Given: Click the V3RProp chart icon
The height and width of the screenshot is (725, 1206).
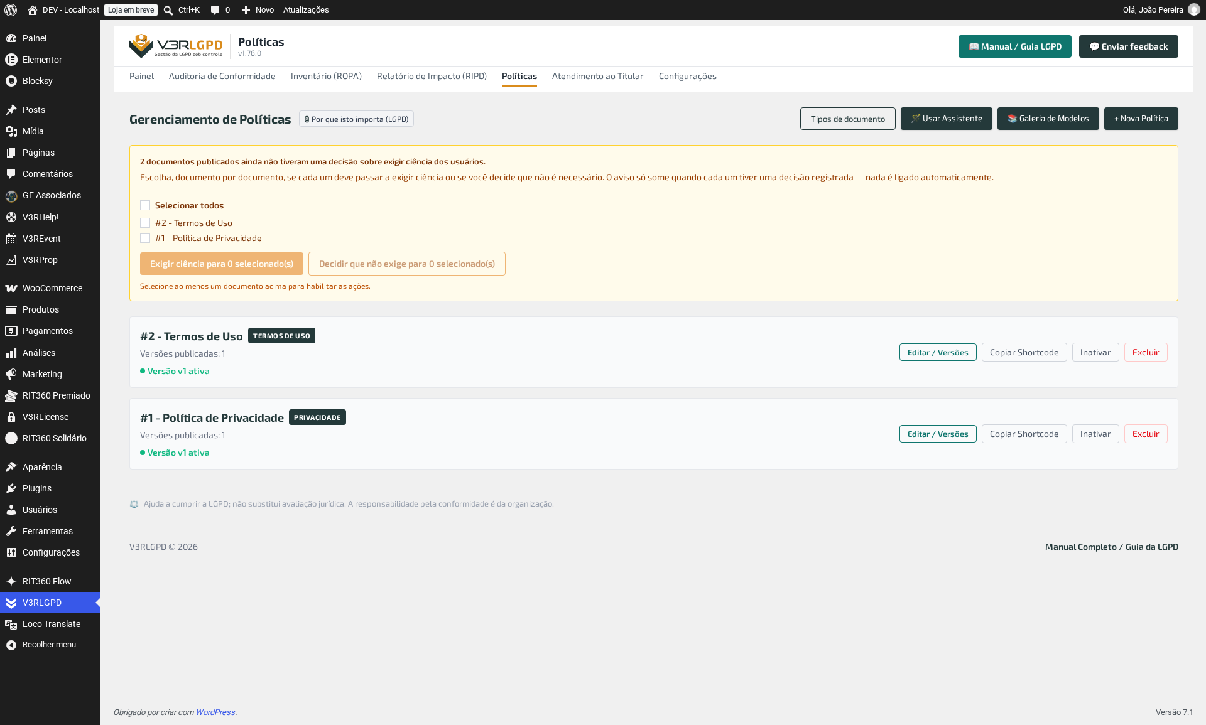Looking at the screenshot, I should pyautogui.click(x=11, y=260).
